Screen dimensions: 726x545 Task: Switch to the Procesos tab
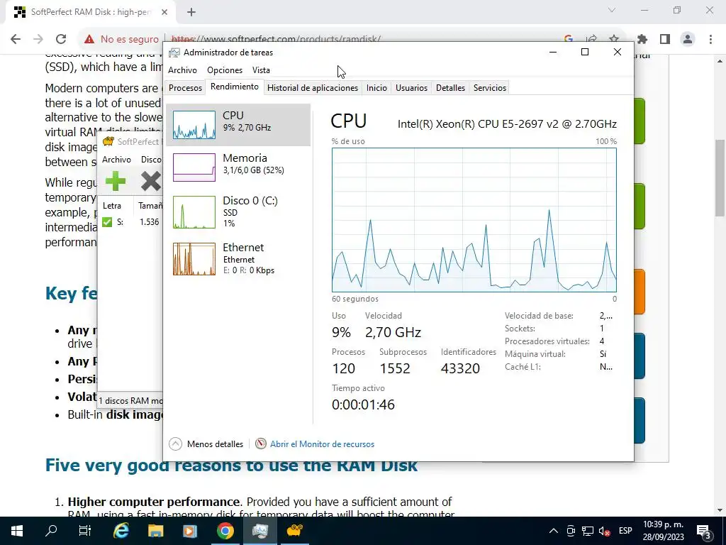pyautogui.click(x=185, y=87)
